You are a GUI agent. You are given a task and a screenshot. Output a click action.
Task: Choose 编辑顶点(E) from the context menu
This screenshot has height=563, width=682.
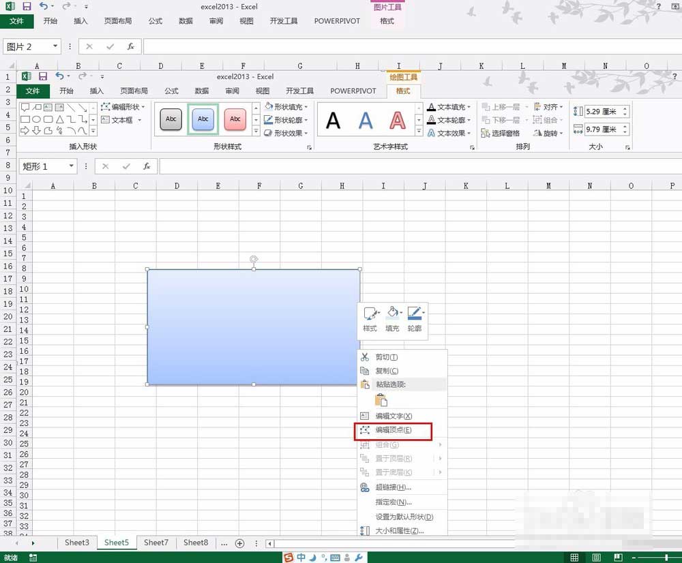pos(393,430)
